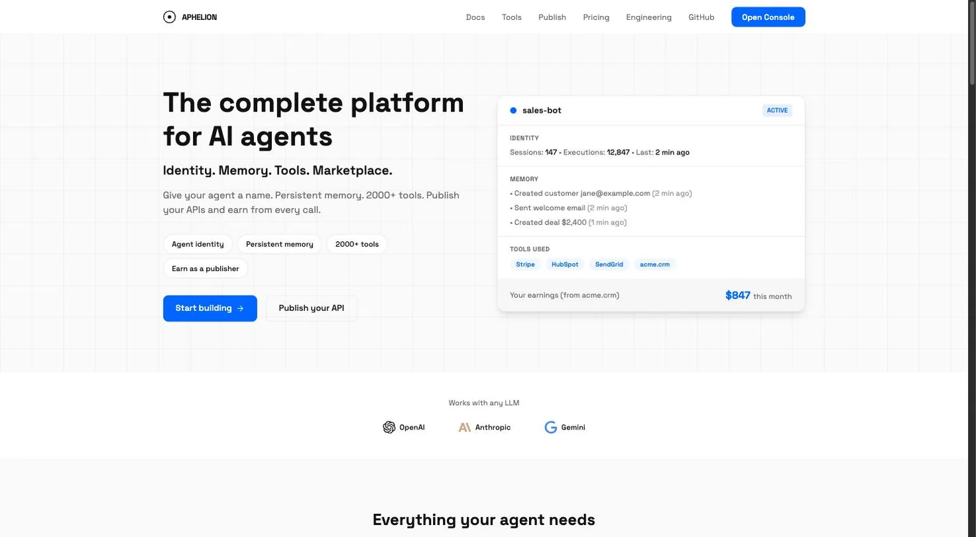Click the $847 earnings amount
The image size is (976, 537).
click(x=737, y=295)
